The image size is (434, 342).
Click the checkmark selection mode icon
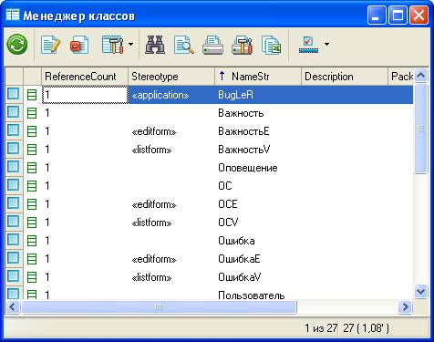coord(308,45)
